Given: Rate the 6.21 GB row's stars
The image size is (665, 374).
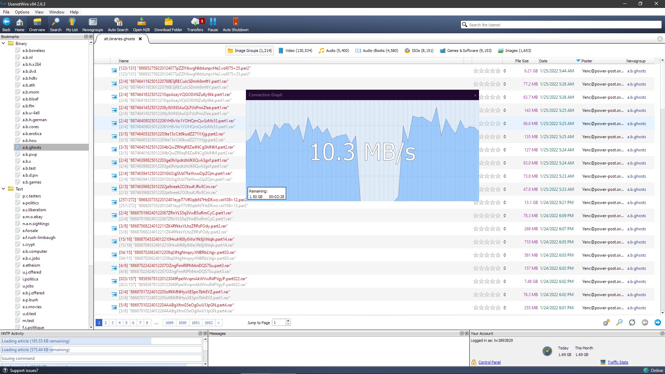Looking at the screenshot, I should 487,71.
